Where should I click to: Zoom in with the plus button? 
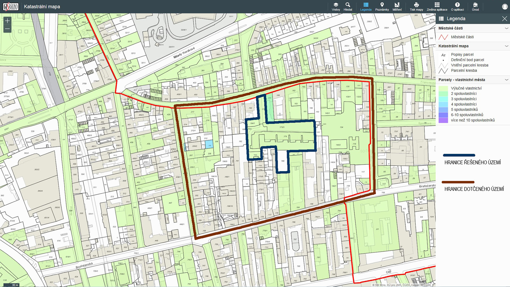7,21
